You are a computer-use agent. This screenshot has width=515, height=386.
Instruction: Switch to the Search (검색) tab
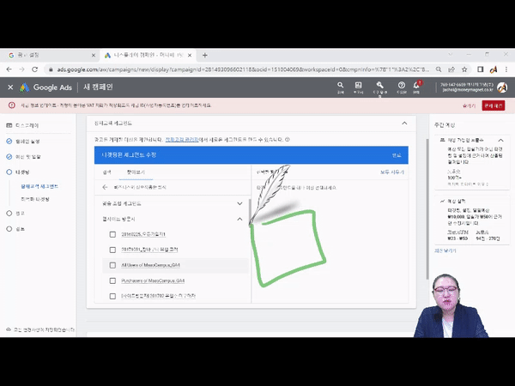click(x=106, y=172)
